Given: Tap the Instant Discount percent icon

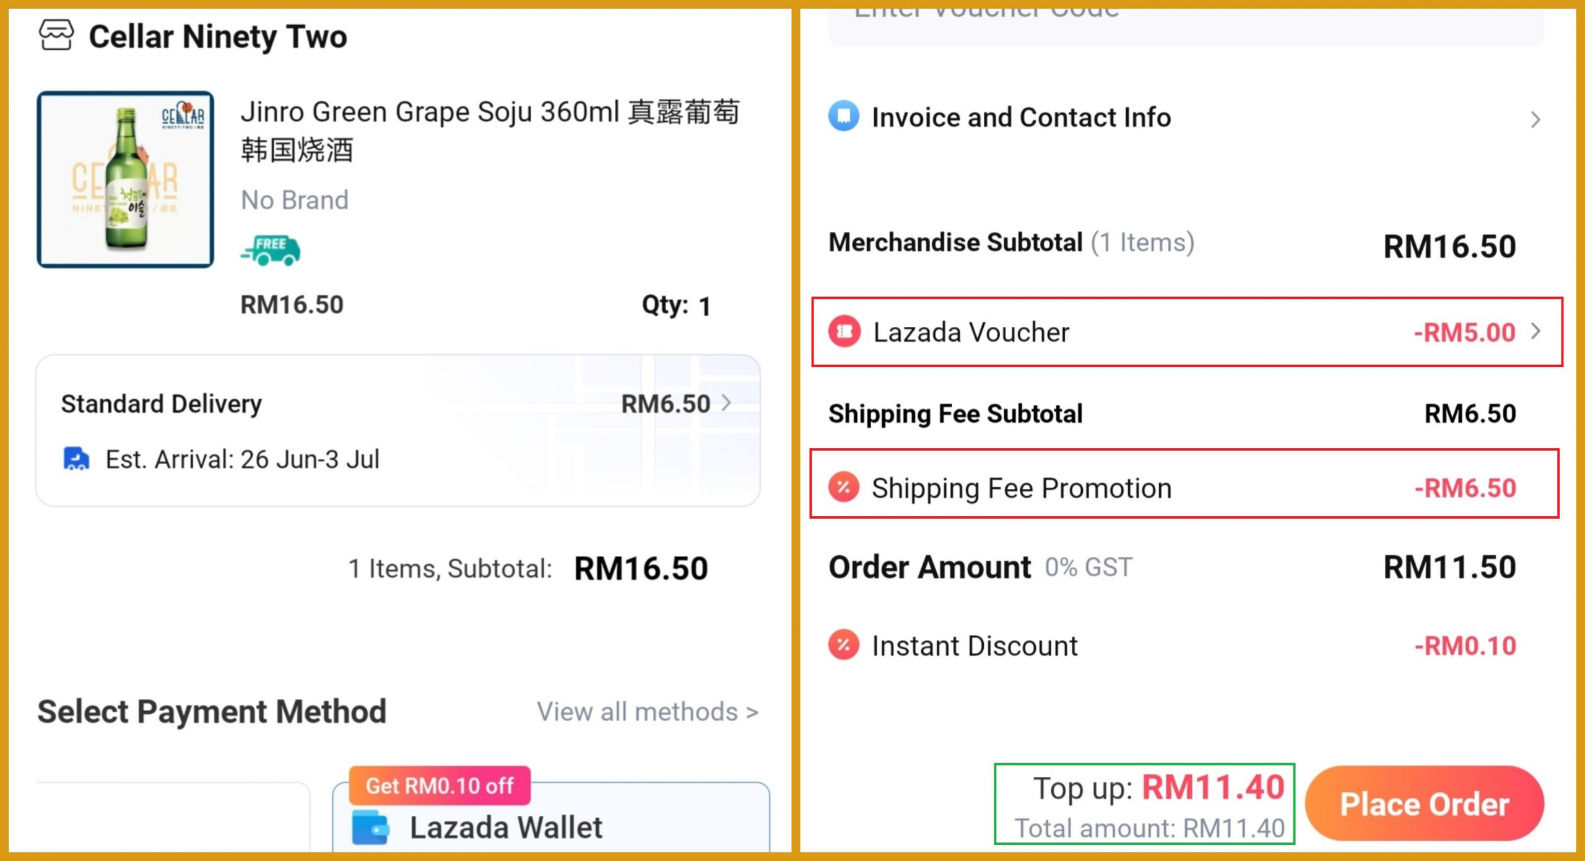Looking at the screenshot, I should click(844, 646).
